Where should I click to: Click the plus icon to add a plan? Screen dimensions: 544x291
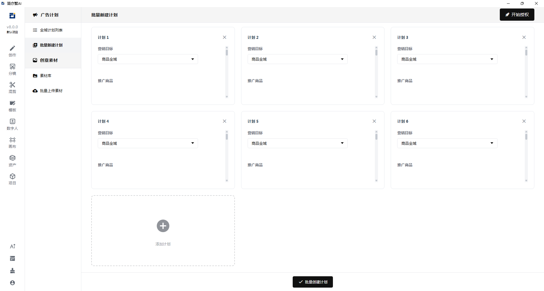[163, 226]
